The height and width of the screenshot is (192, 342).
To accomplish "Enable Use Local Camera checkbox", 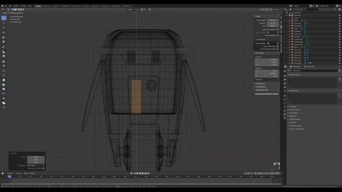I will [278, 29].
